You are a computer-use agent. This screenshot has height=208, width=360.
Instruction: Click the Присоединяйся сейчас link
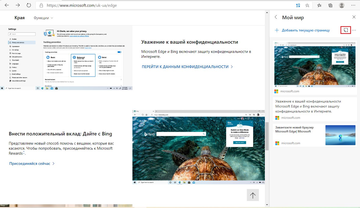click(32, 164)
